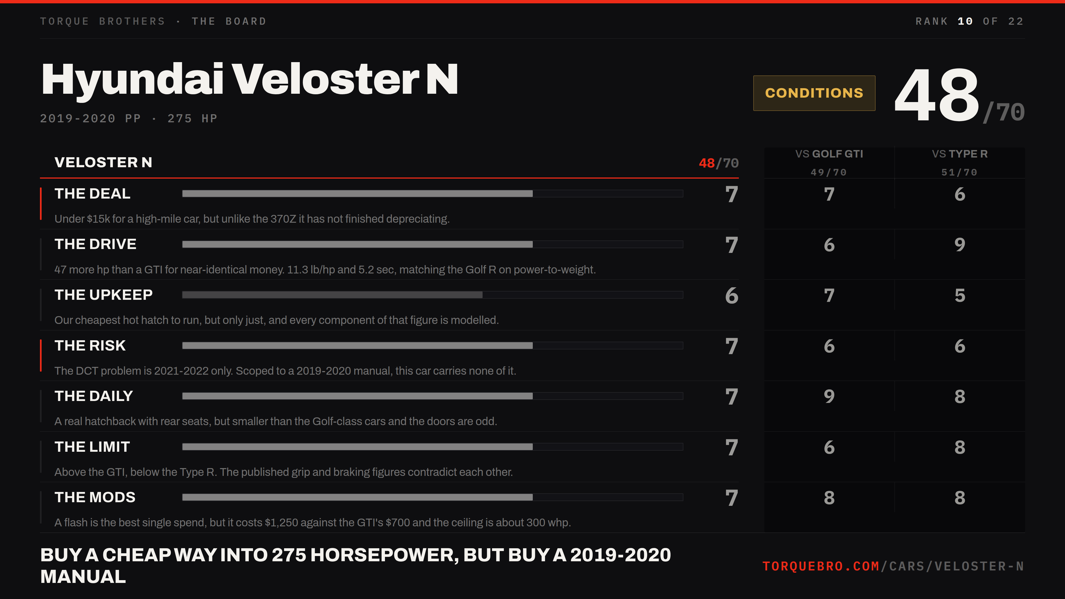The image size is (1065, 599).
Task: Open the torquebro.com/cars/veloster-n link
Action: [893, 566]
